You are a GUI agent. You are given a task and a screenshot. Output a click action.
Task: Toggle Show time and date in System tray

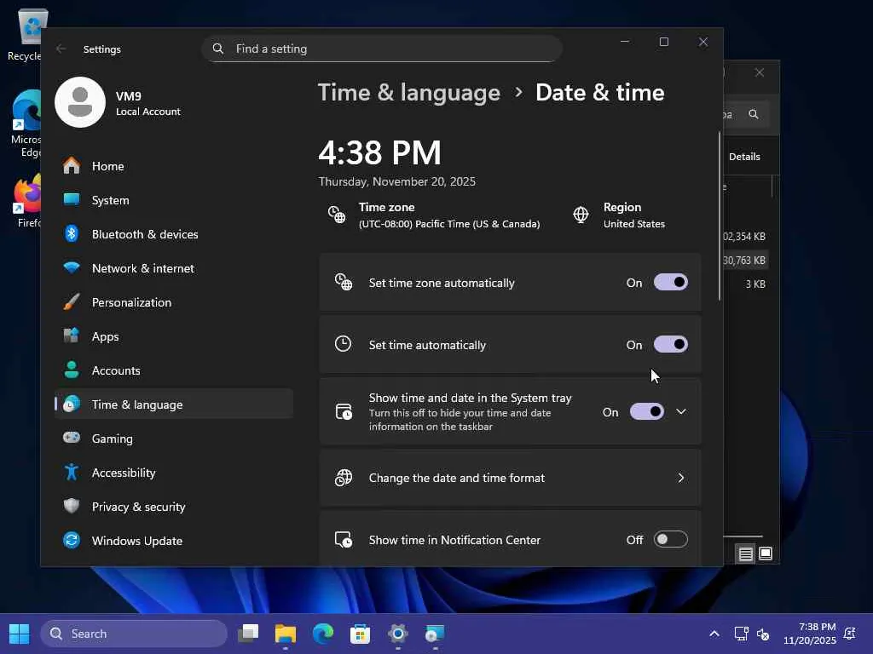coord(647,412)
